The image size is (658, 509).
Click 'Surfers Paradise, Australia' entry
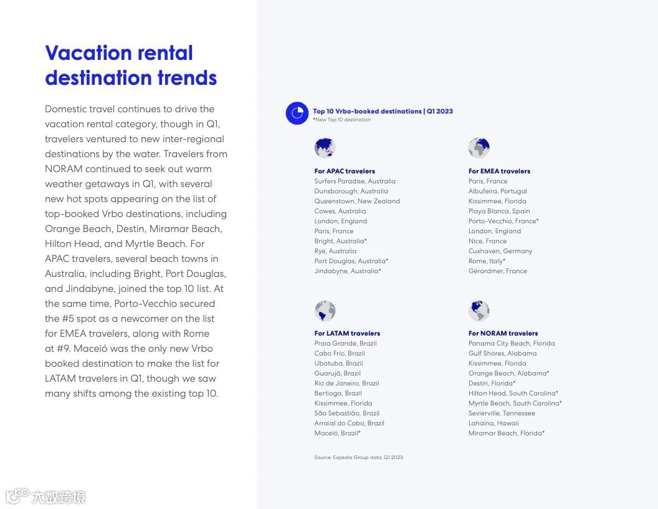tap(355, 181)
